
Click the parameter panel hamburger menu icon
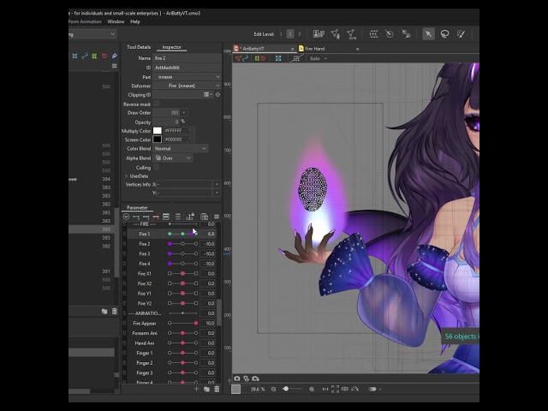tap(217, 217)
